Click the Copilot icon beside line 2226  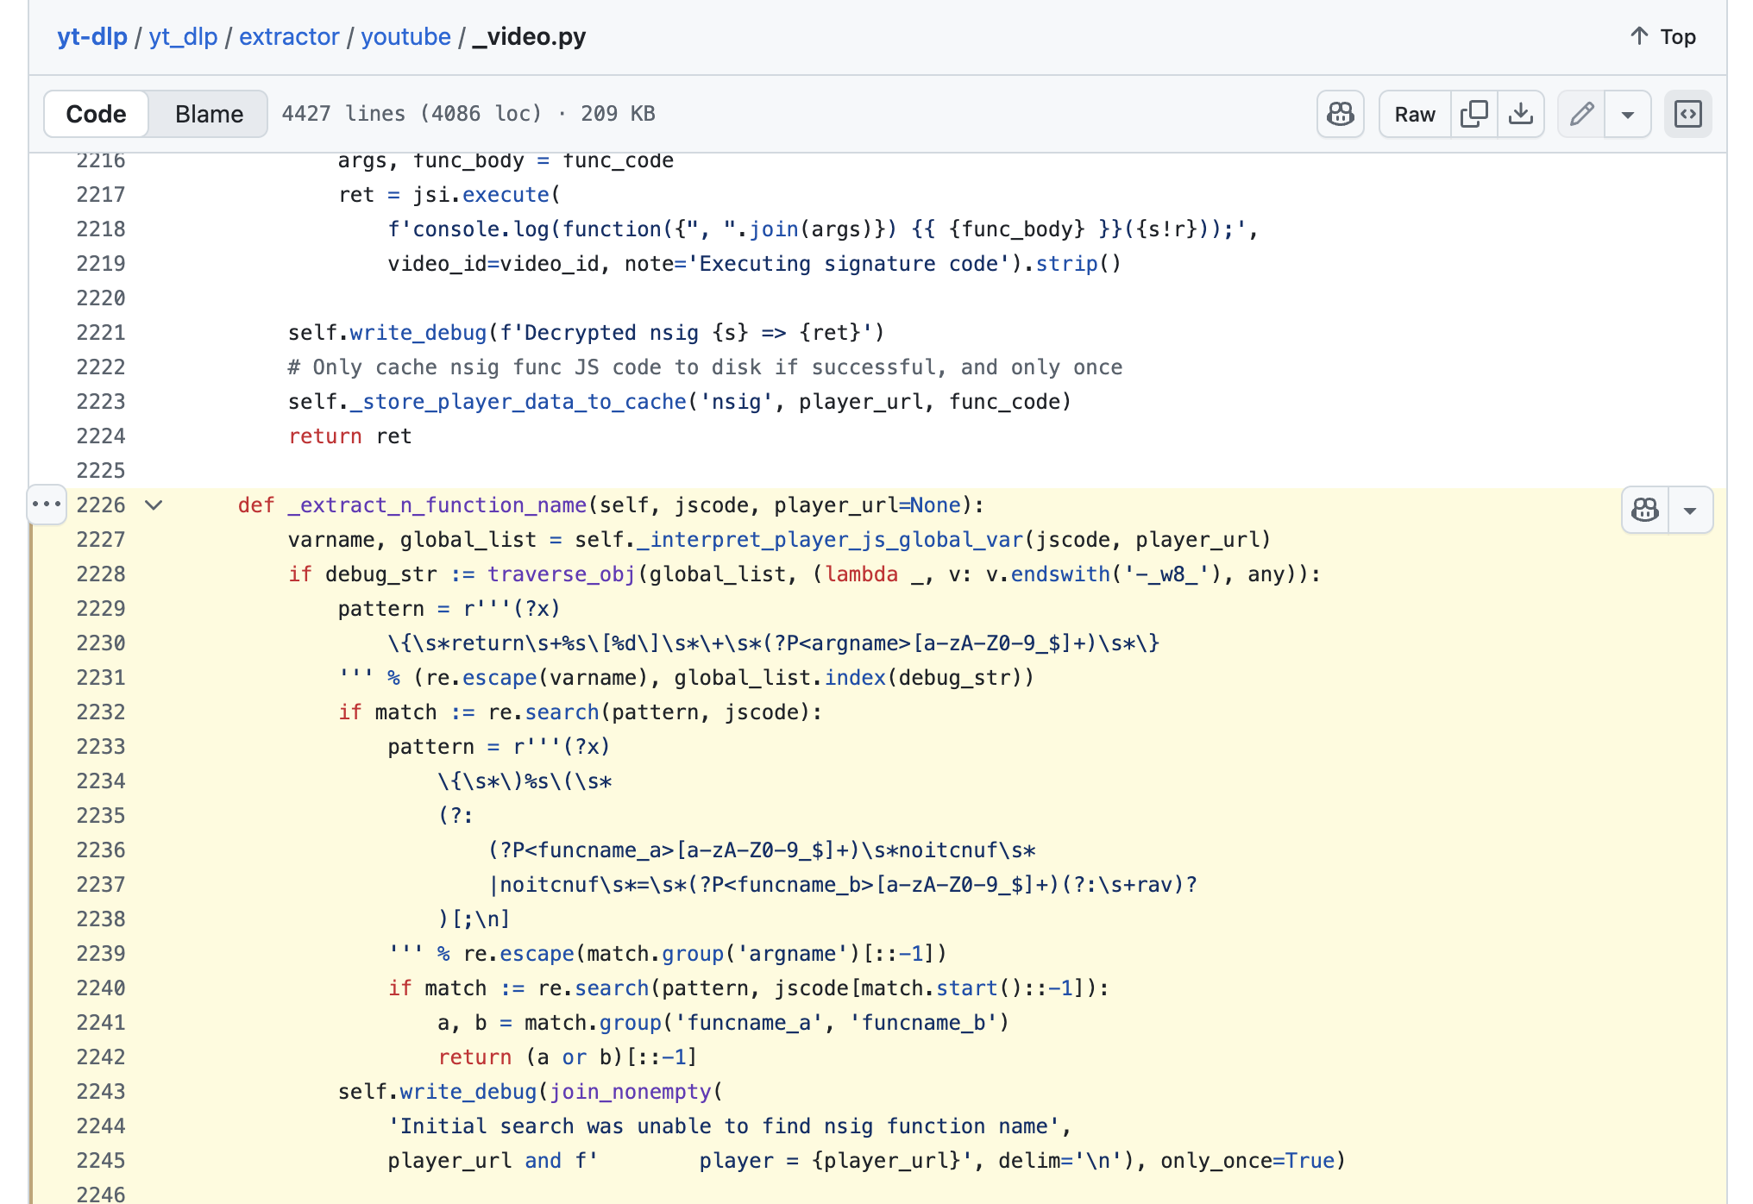1645,510
